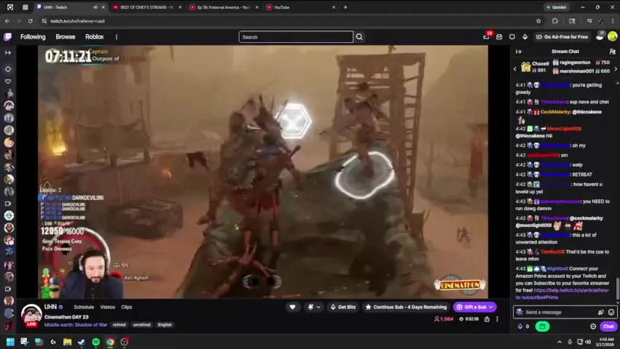Expand the left followed channels sidebar

point(8,52)
